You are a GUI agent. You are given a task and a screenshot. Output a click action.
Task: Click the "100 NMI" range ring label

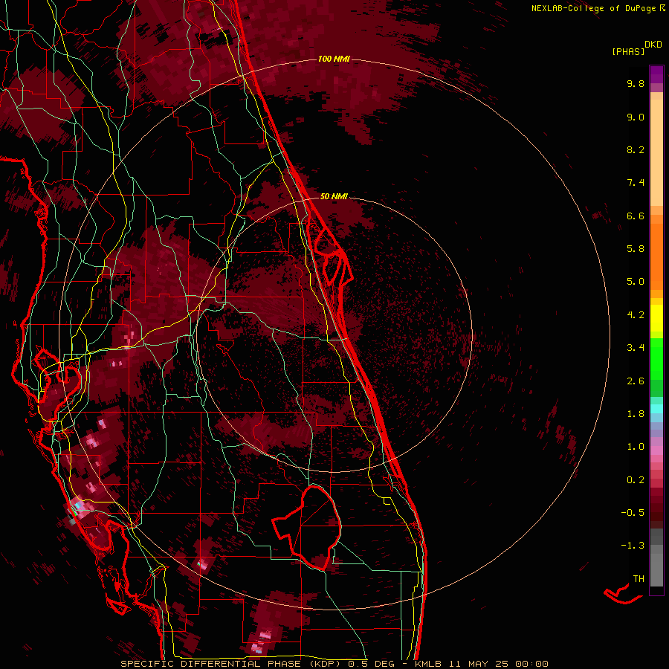[x=334, y=59]
